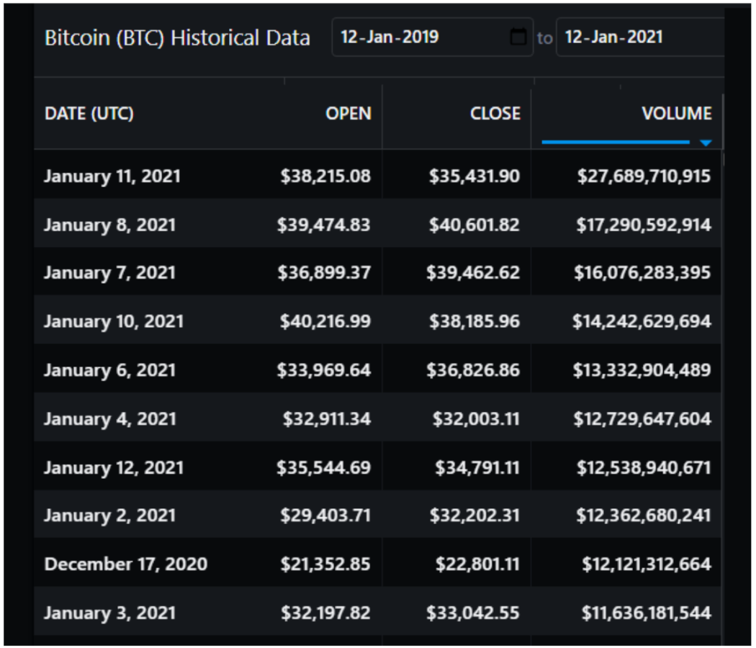Click the open price $21,352.85
This screenshot has width=756, height=648.
coord(326,564)
